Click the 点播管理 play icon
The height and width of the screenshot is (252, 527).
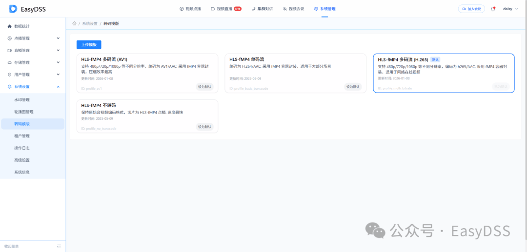pyautogui.click(x=9, y=38)
